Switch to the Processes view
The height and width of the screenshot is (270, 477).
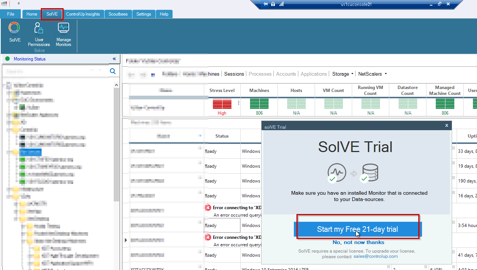260,74
